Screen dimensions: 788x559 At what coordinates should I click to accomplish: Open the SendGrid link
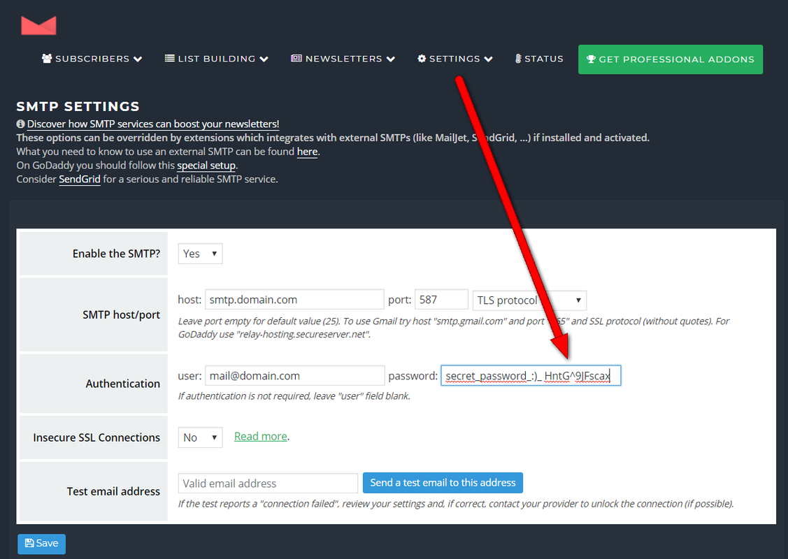80,179
